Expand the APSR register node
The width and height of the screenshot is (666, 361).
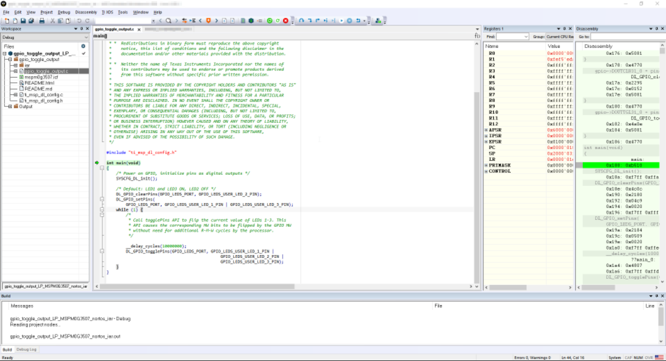point(486,130)
